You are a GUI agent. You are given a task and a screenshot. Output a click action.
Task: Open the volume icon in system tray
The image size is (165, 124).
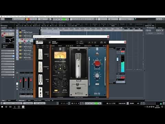pos(153,107)
